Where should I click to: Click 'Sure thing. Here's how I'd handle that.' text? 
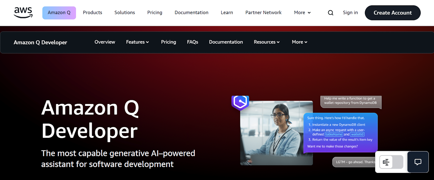click(336, 118)
